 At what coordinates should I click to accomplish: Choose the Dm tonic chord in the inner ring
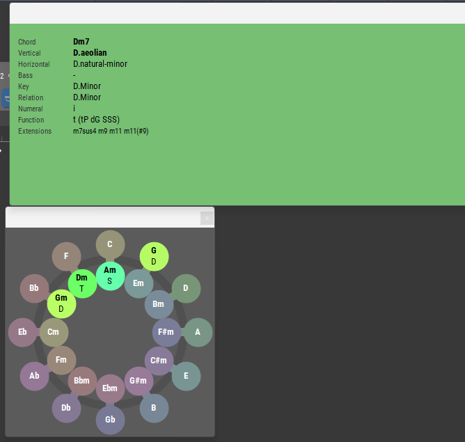82,283
